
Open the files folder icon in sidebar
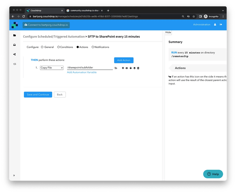pyautogui.click(x=15, y=35)
